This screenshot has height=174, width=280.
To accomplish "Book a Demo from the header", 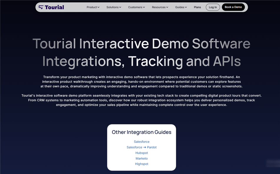I will click(233, 7).
